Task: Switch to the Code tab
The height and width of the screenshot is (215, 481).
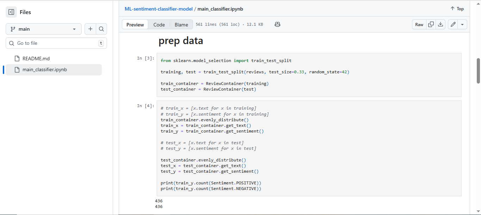Action: point(159,25)
